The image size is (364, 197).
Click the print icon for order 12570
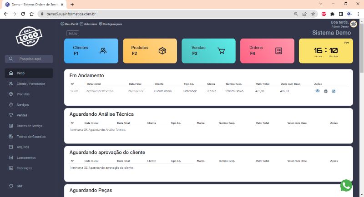click(325, 91)
